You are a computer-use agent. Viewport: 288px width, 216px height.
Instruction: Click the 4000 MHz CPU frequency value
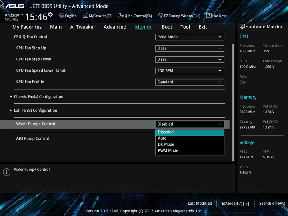pyautogui.click(x=247, y=51)
